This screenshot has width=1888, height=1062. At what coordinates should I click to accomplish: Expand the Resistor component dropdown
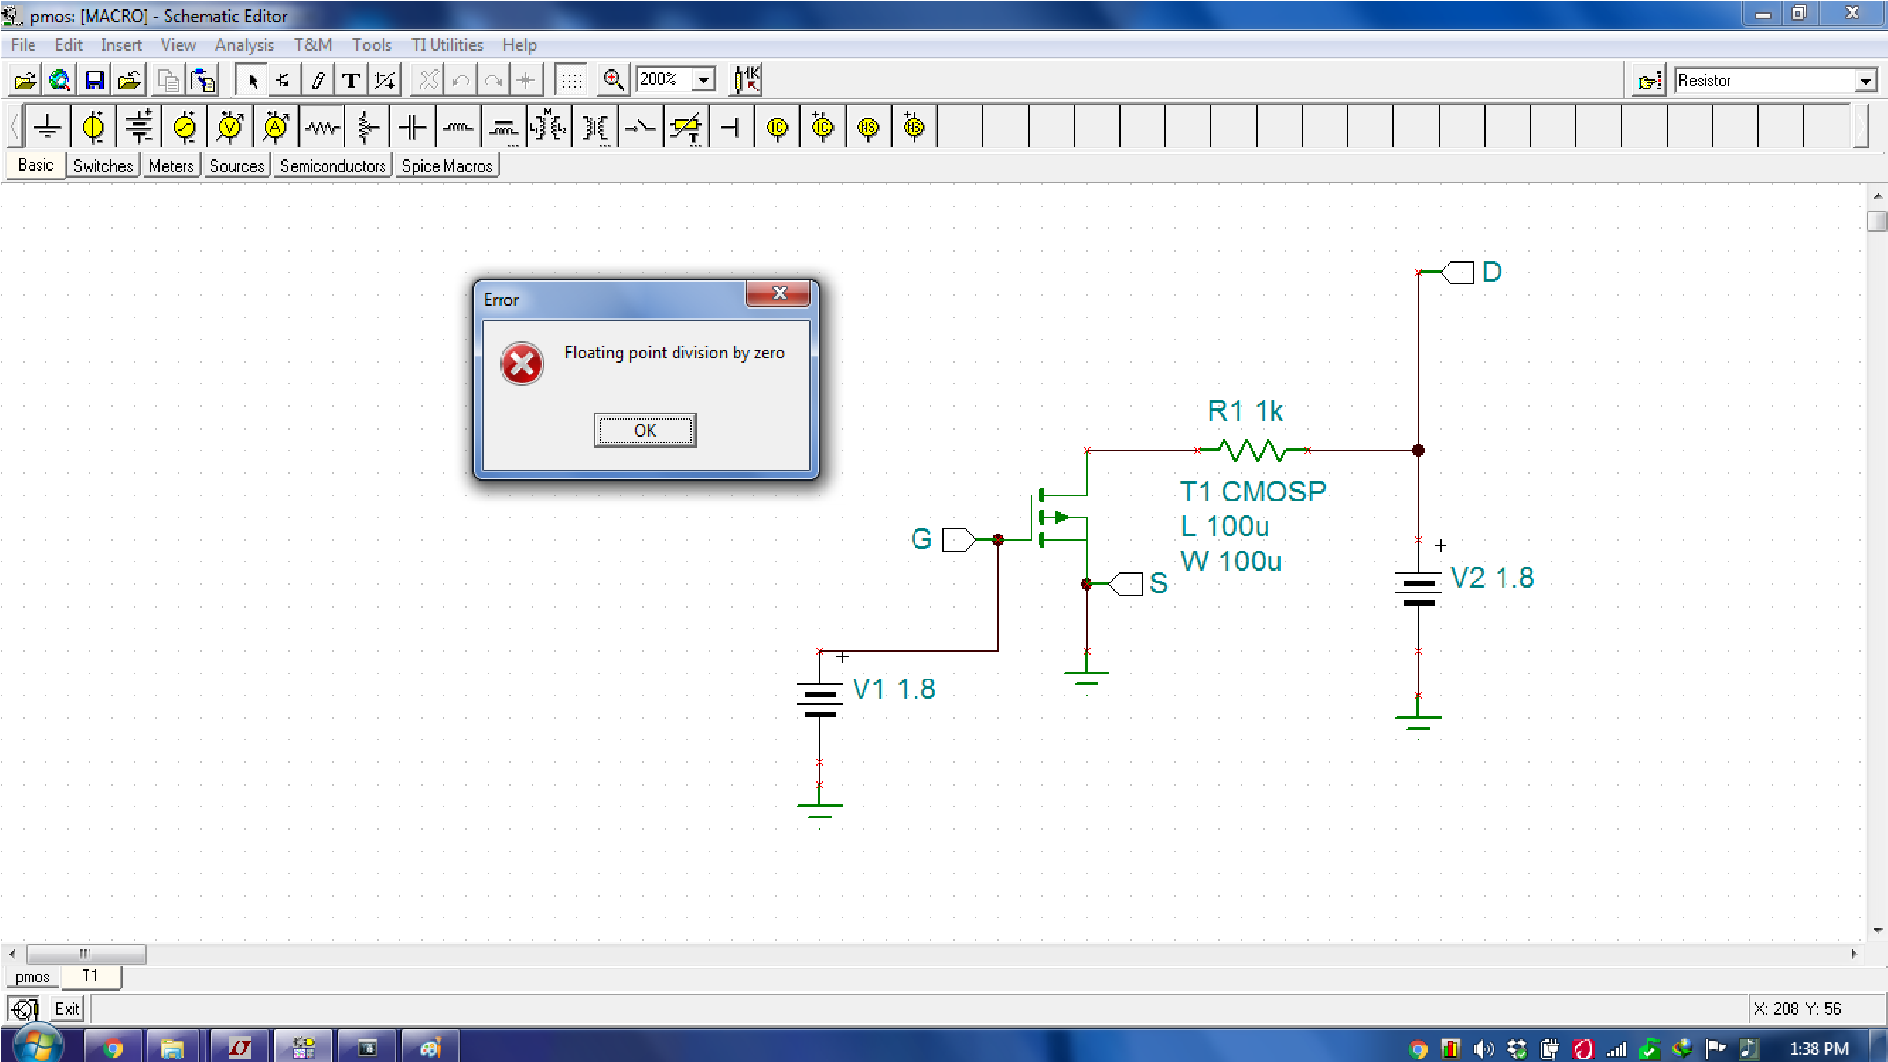coord(1865,81)
